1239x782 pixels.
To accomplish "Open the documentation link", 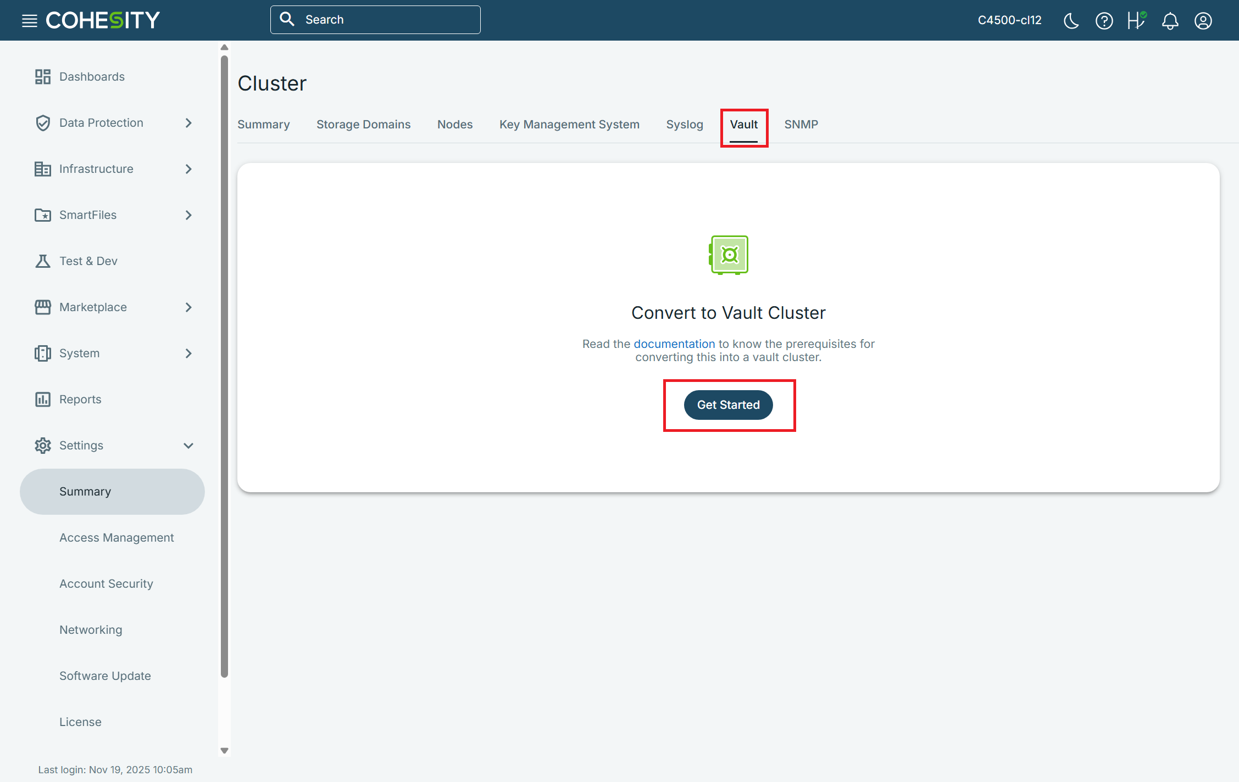I will (x=674, y=344).
